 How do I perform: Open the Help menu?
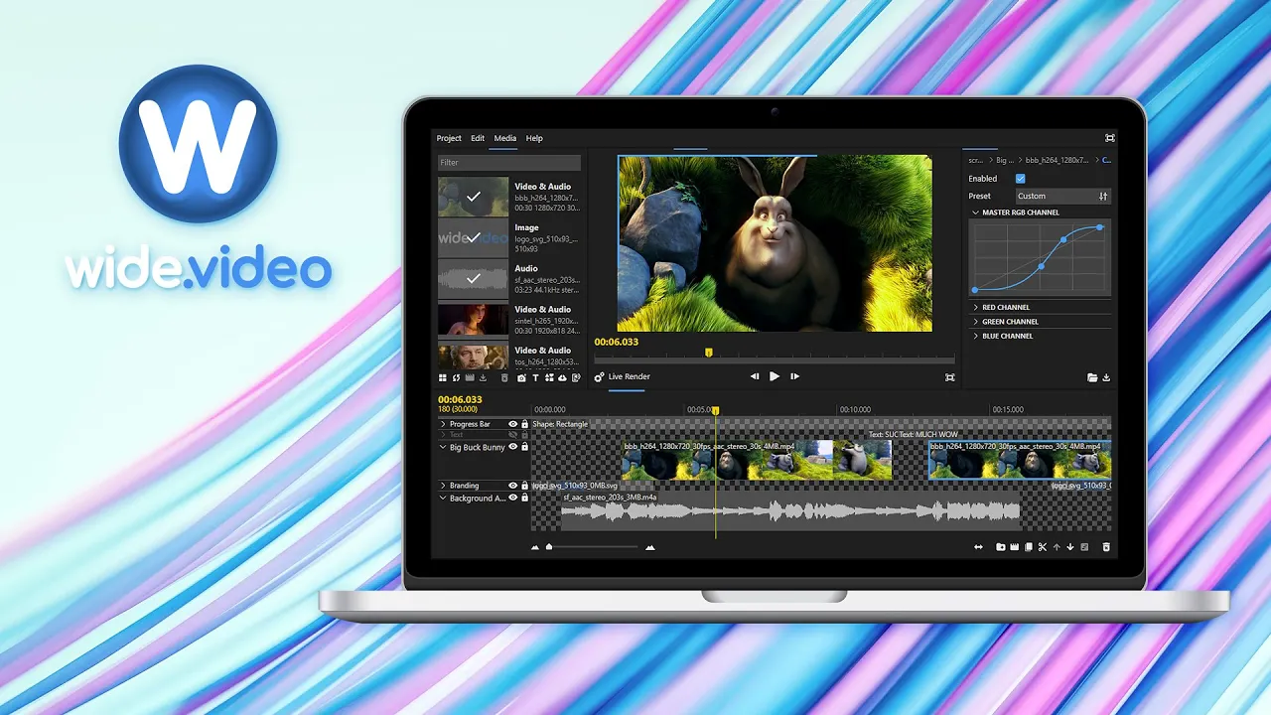click(x=534, y=138)
